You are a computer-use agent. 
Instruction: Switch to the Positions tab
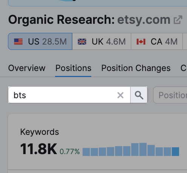[73, 68]
